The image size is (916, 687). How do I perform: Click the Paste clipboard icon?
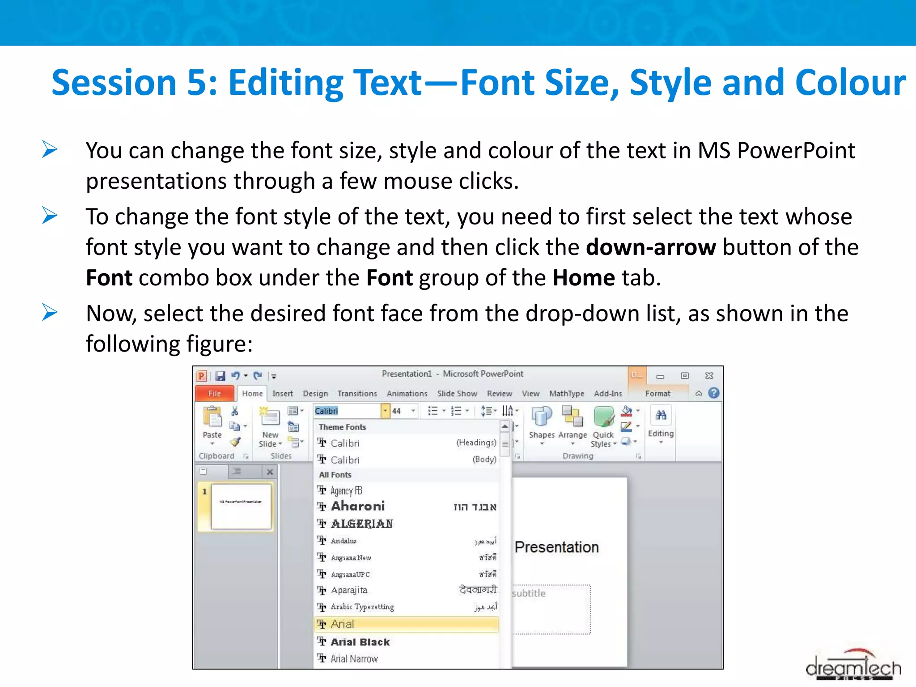[212, 416]
